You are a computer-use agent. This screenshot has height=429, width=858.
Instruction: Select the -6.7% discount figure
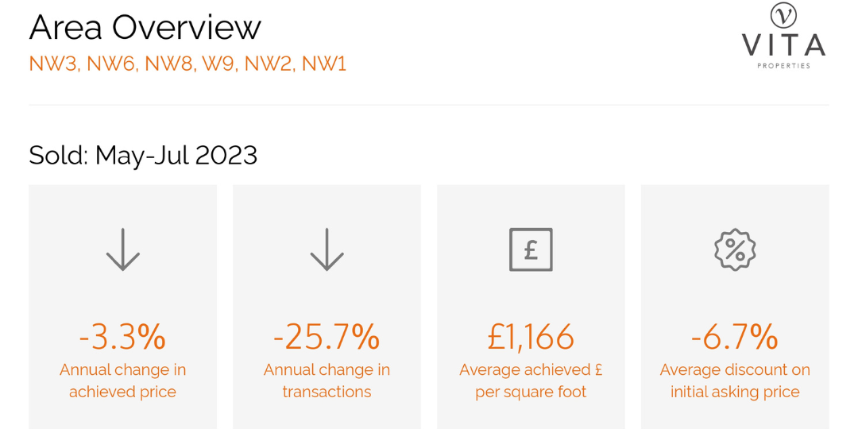[735, 337]
